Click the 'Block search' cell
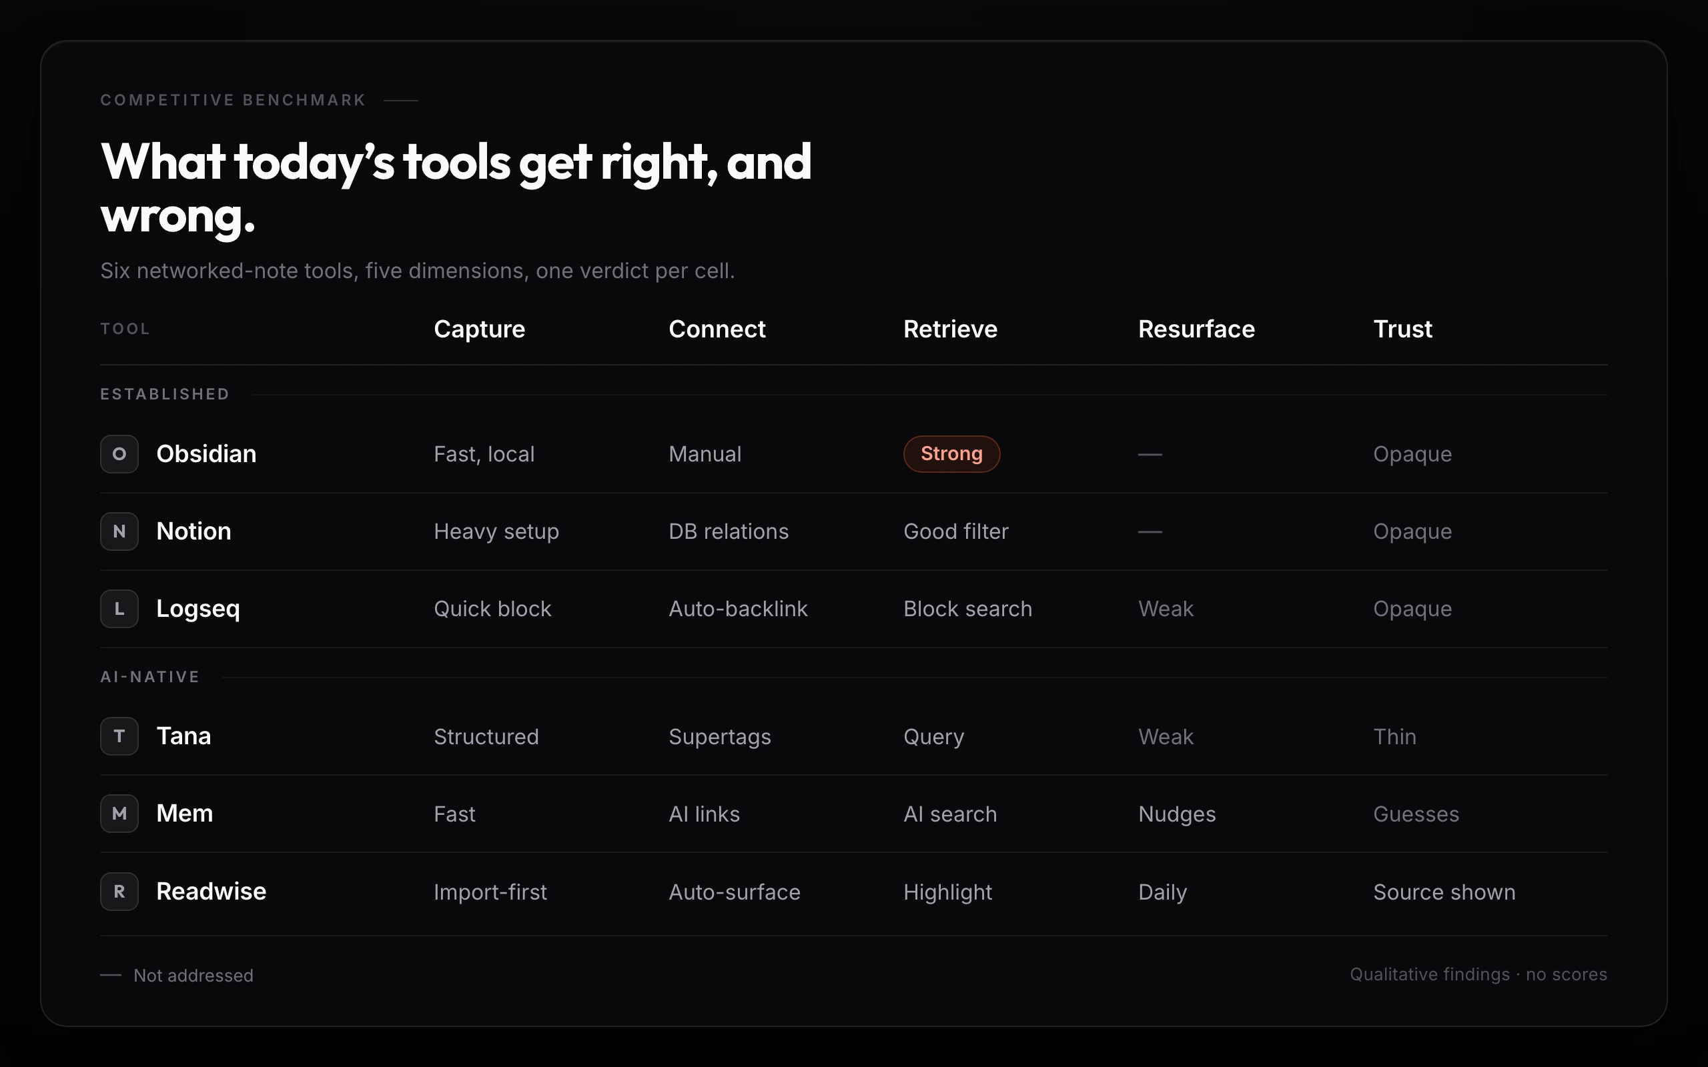Image resolution: width=1708 pixels, height=1067 pixels. pos(967,610)
